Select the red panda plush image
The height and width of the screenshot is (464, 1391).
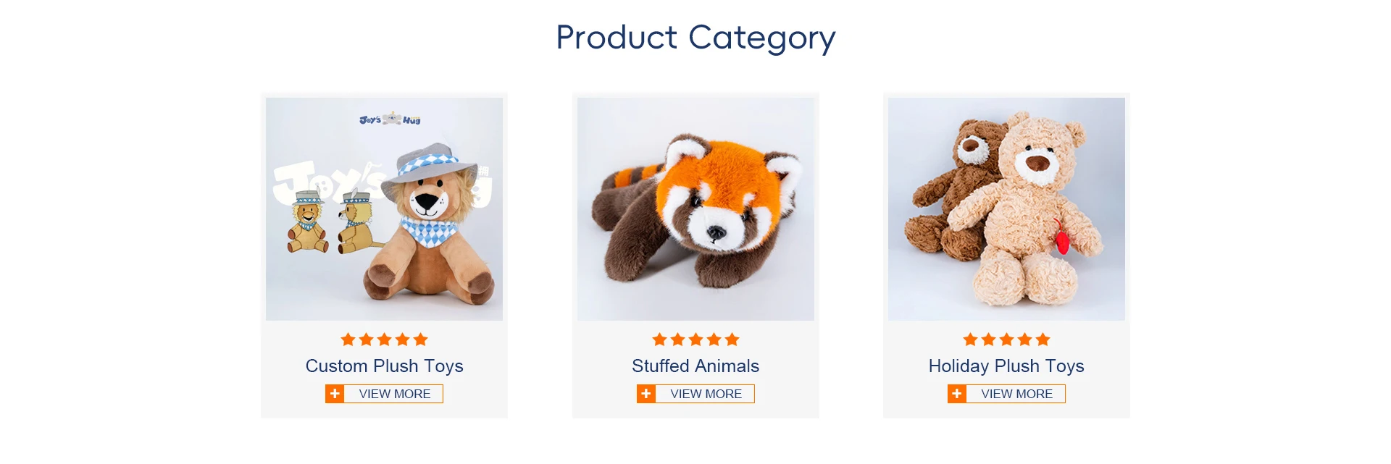pos(695,210)
